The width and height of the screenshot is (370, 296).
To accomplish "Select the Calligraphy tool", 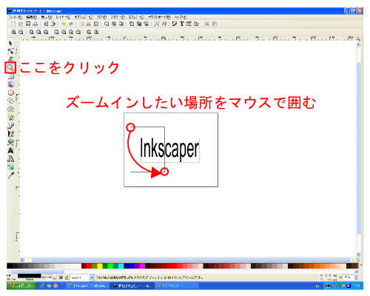I will coord(10,134).
